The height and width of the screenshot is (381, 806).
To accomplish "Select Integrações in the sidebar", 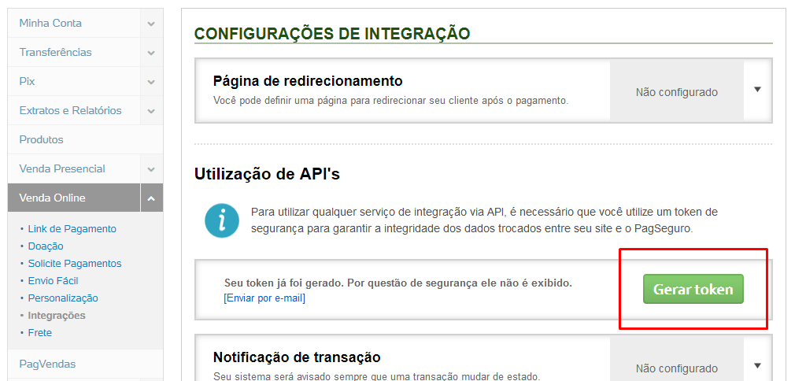I will [x=57, y=316].
